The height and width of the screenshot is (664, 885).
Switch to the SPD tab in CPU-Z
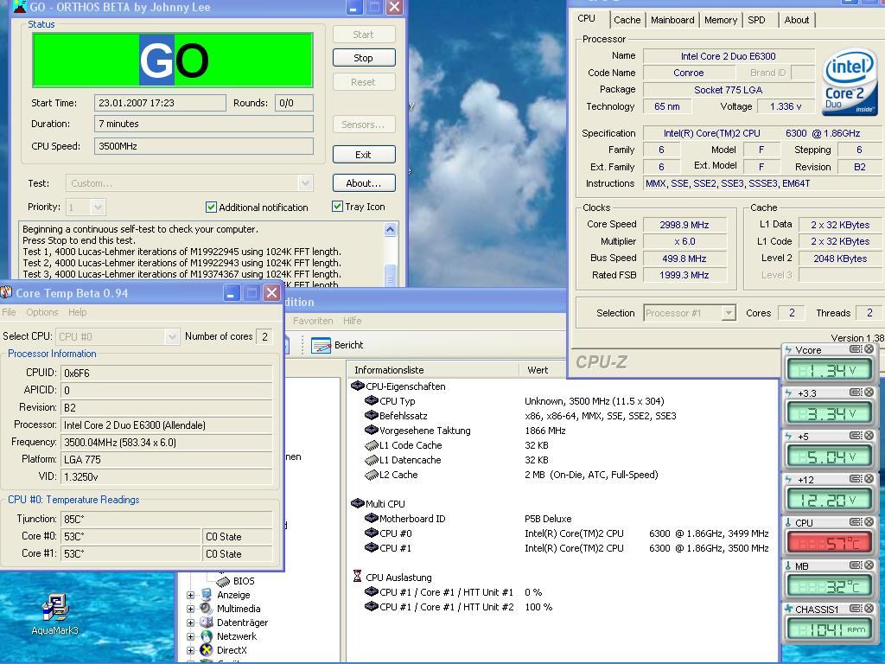tap(756, 20)
